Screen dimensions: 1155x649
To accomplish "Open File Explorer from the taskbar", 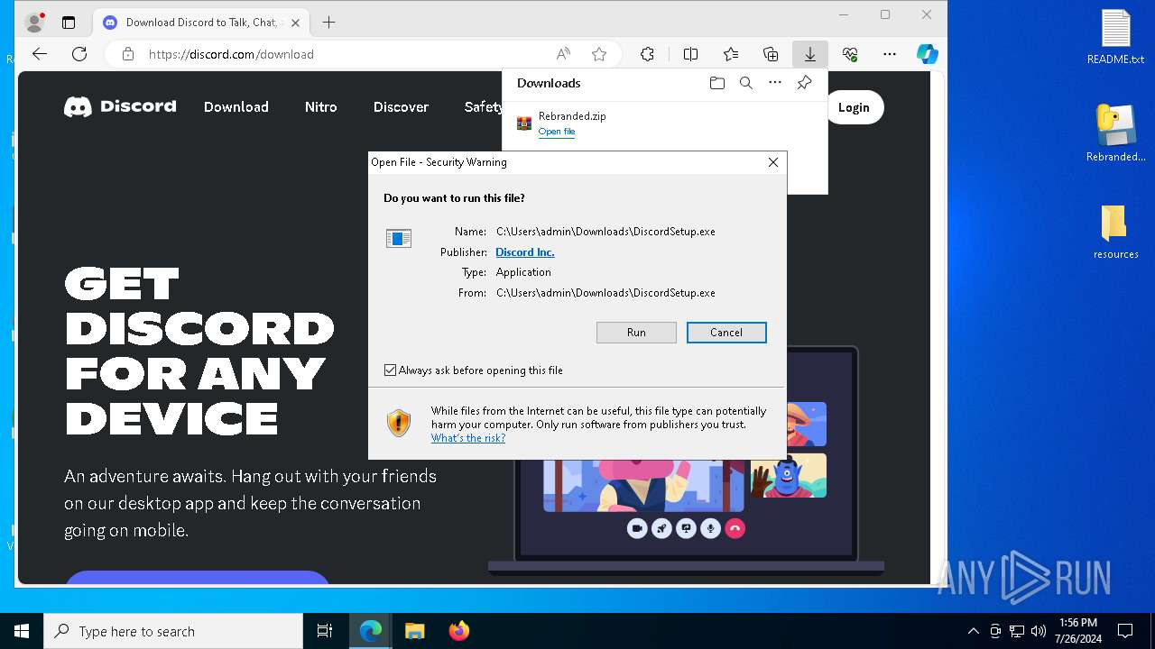I will tap(415, 631).
